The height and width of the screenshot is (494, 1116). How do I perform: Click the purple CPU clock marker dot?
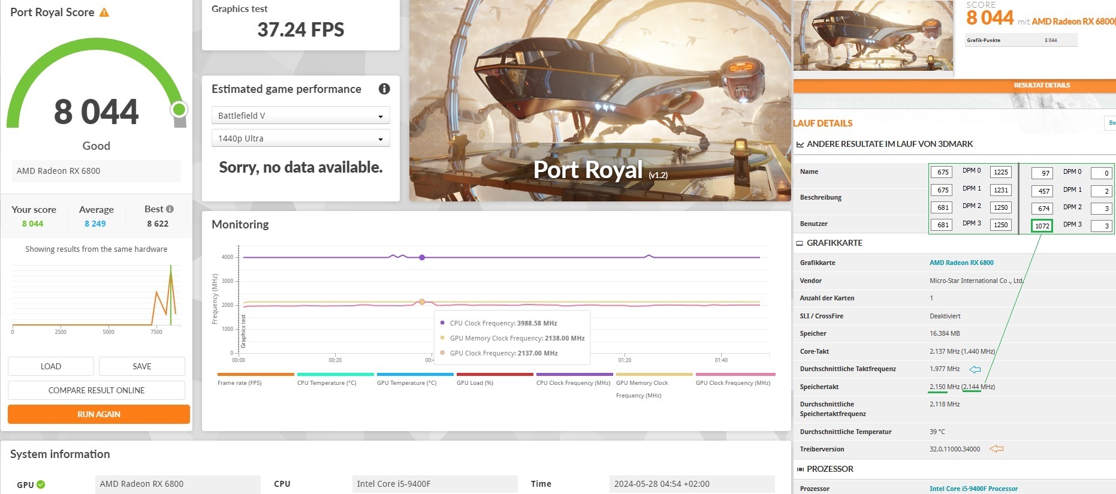pos(422,257)
